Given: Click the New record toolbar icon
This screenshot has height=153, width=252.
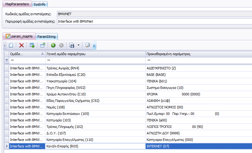Looking at the screenshot, I should (11, 45).
